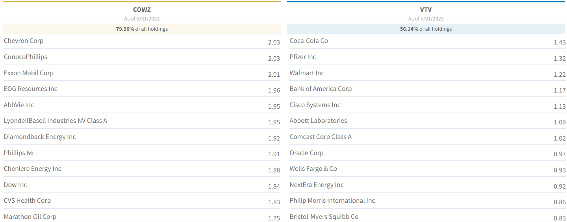567x222 pixels.
Task: Click Pfizer Inc holding
Action: 303,57
